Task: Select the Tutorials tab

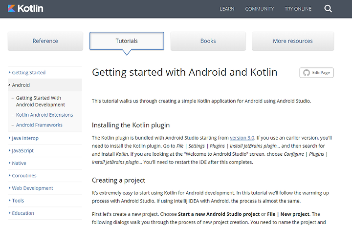Action: (127, 41)
